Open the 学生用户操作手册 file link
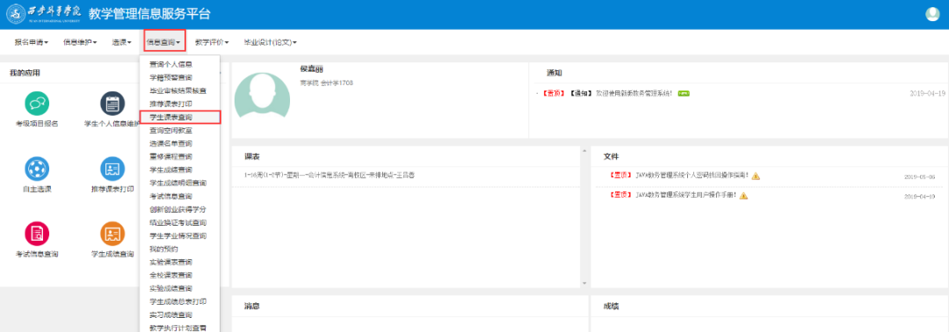The height and width of the screenshot is (332, 949). [686, 195]
